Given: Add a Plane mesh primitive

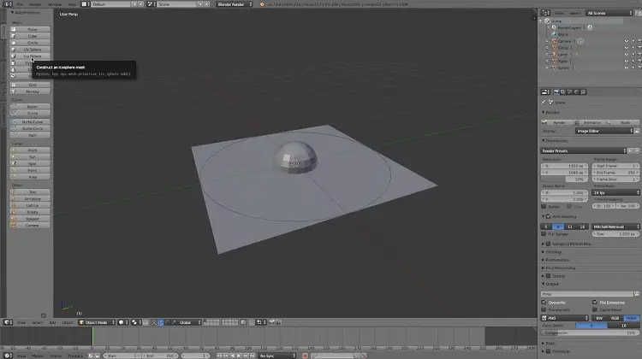Looking at the screenshot, I should point(30,29).
